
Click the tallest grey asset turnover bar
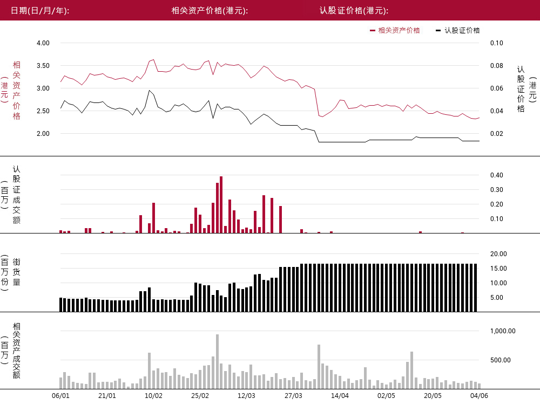pos(217,362)
